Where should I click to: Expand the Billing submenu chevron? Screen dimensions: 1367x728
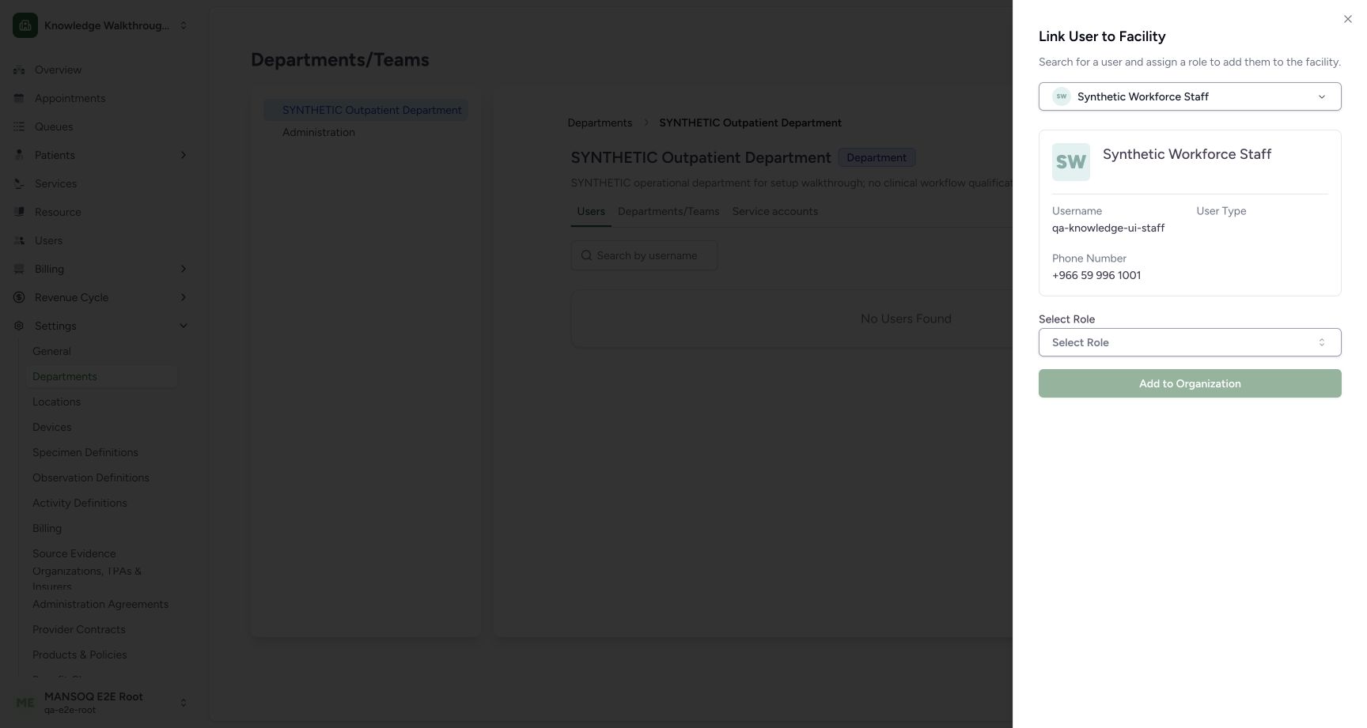coord(184,269)
